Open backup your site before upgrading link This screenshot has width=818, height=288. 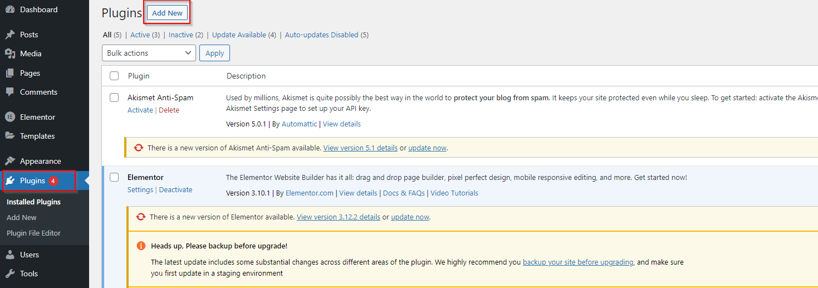[578, 262]
